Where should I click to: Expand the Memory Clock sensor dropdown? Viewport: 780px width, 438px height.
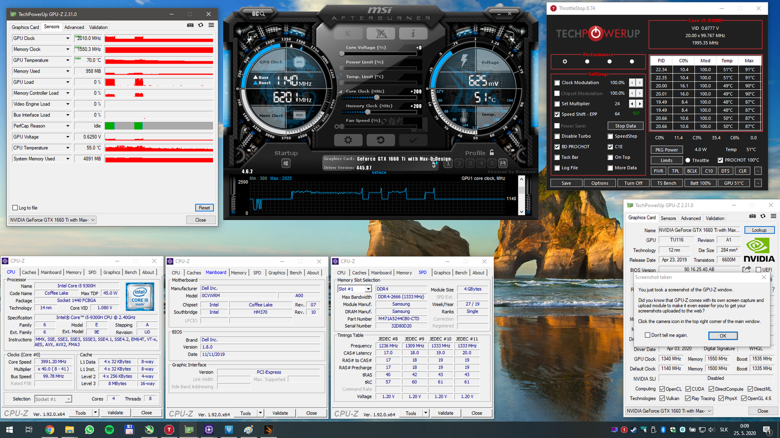click(x=68, y=49)
